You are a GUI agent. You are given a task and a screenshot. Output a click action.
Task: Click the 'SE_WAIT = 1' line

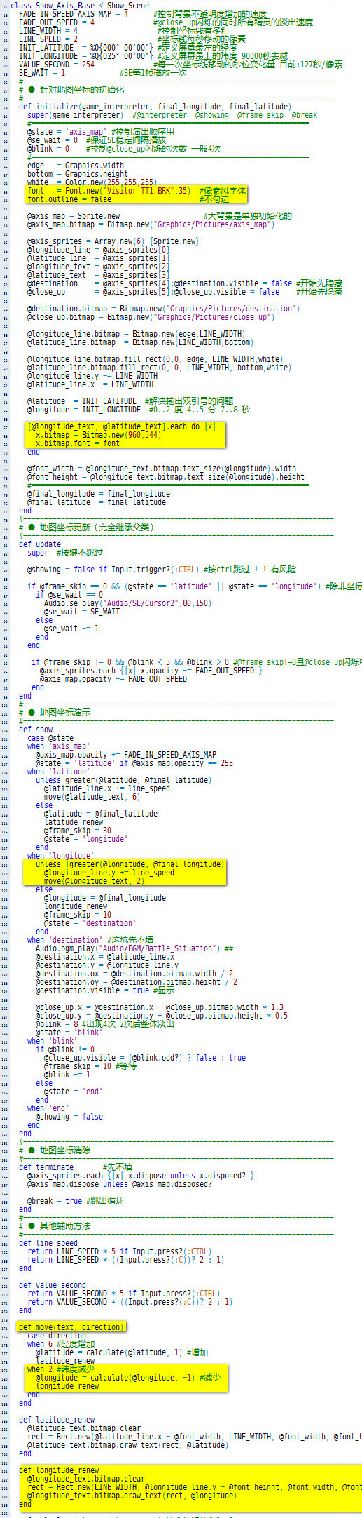(42, 72)
